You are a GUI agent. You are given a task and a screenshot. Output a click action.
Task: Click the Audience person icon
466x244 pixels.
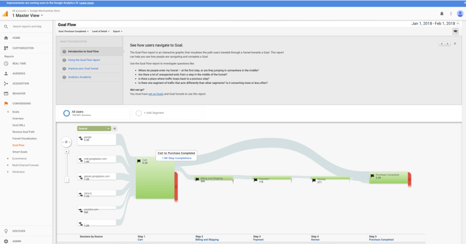point(6,73)
